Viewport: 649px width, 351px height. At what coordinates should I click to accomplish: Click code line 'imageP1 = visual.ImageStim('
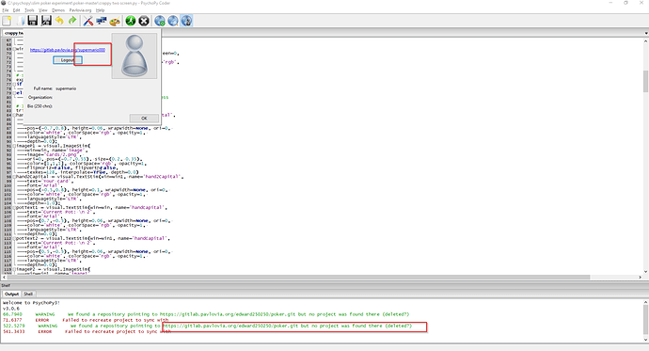[x=54, y=146]
